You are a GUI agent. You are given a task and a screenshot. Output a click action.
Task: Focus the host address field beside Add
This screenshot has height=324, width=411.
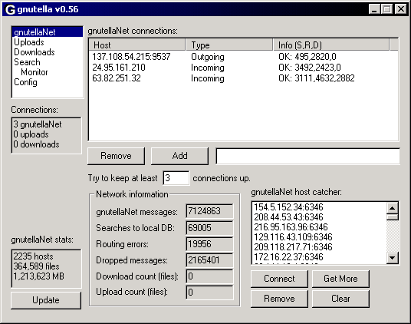(307, 157)
